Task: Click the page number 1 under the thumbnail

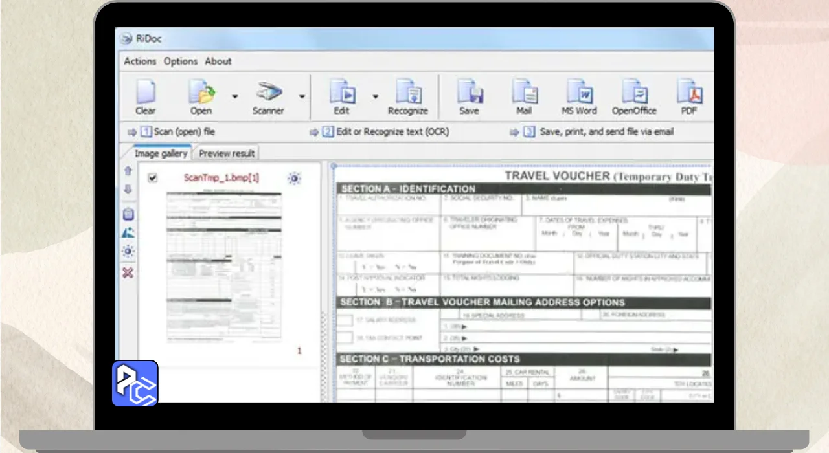Action: point(299,351)
